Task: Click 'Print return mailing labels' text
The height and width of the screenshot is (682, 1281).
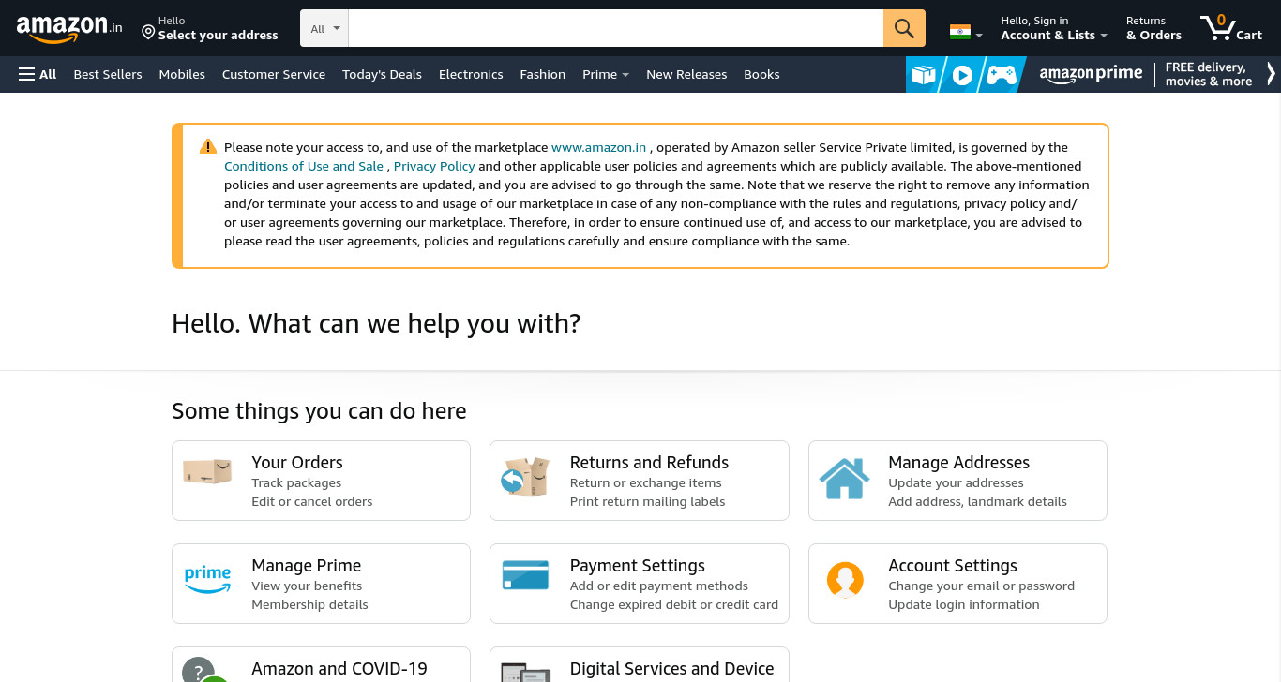Action: [x=648, y=502]
